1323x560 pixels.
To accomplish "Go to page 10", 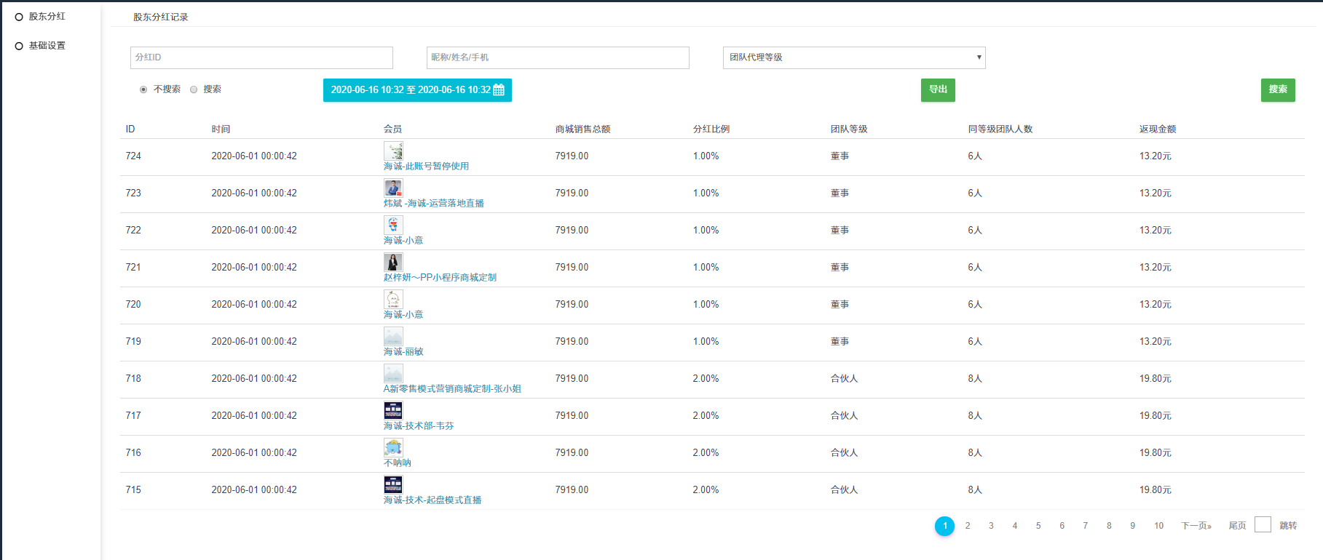I will point(1158,526).
